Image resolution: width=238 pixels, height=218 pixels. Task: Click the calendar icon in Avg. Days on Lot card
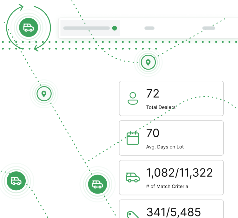tap(133, 138)
